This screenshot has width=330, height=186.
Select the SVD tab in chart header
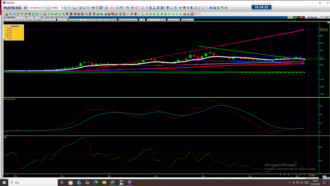52,17
